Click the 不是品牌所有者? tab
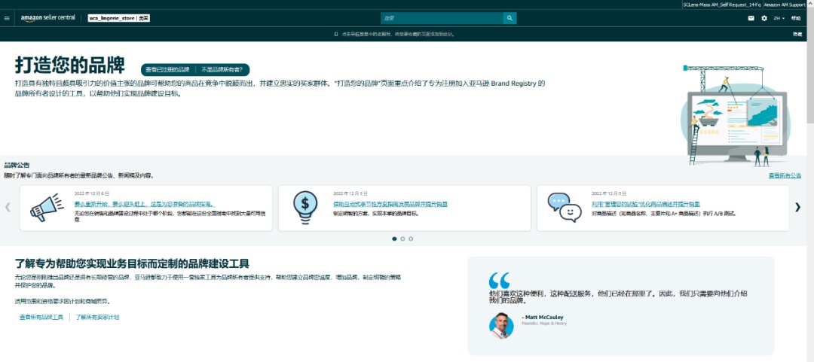814x362 pixels. coord(222,69)
